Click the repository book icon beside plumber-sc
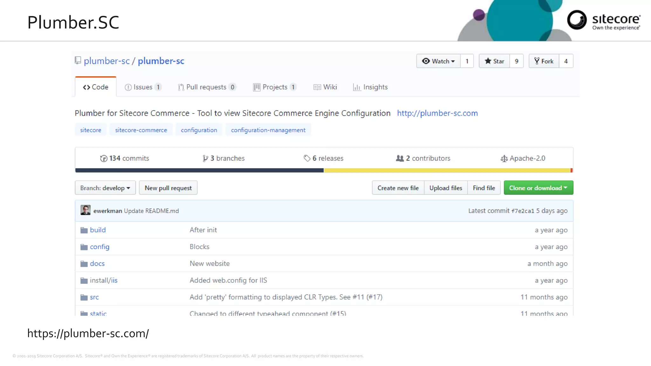Viewport: 651px width, 366px height. (78, 60)
